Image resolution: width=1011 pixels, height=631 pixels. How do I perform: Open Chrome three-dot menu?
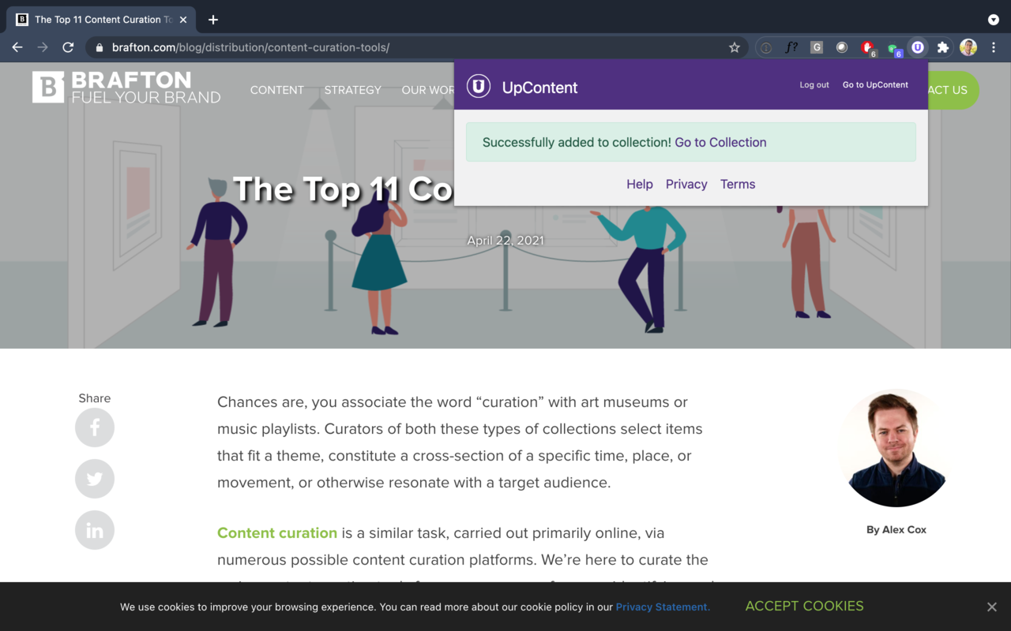point(994,47)
